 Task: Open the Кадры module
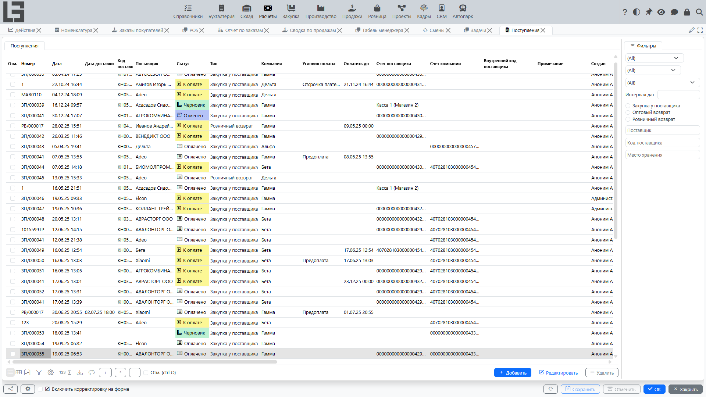point(424,12)
